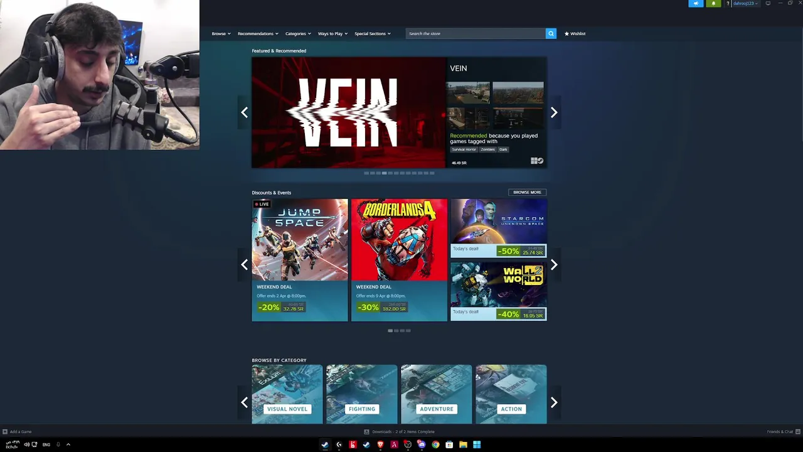Image resolution: width=803 pixels, height=452 pixels.
Task: Click the -20% Jump Space discount price
Action: click(281, 307)
